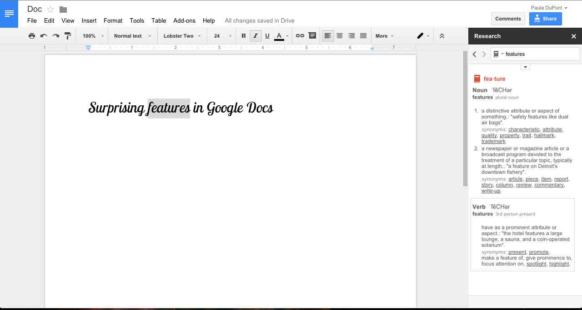Apply center text alignment
This screenshot has height=310, width=582.
pyautogui.click(x=340, y=36)
